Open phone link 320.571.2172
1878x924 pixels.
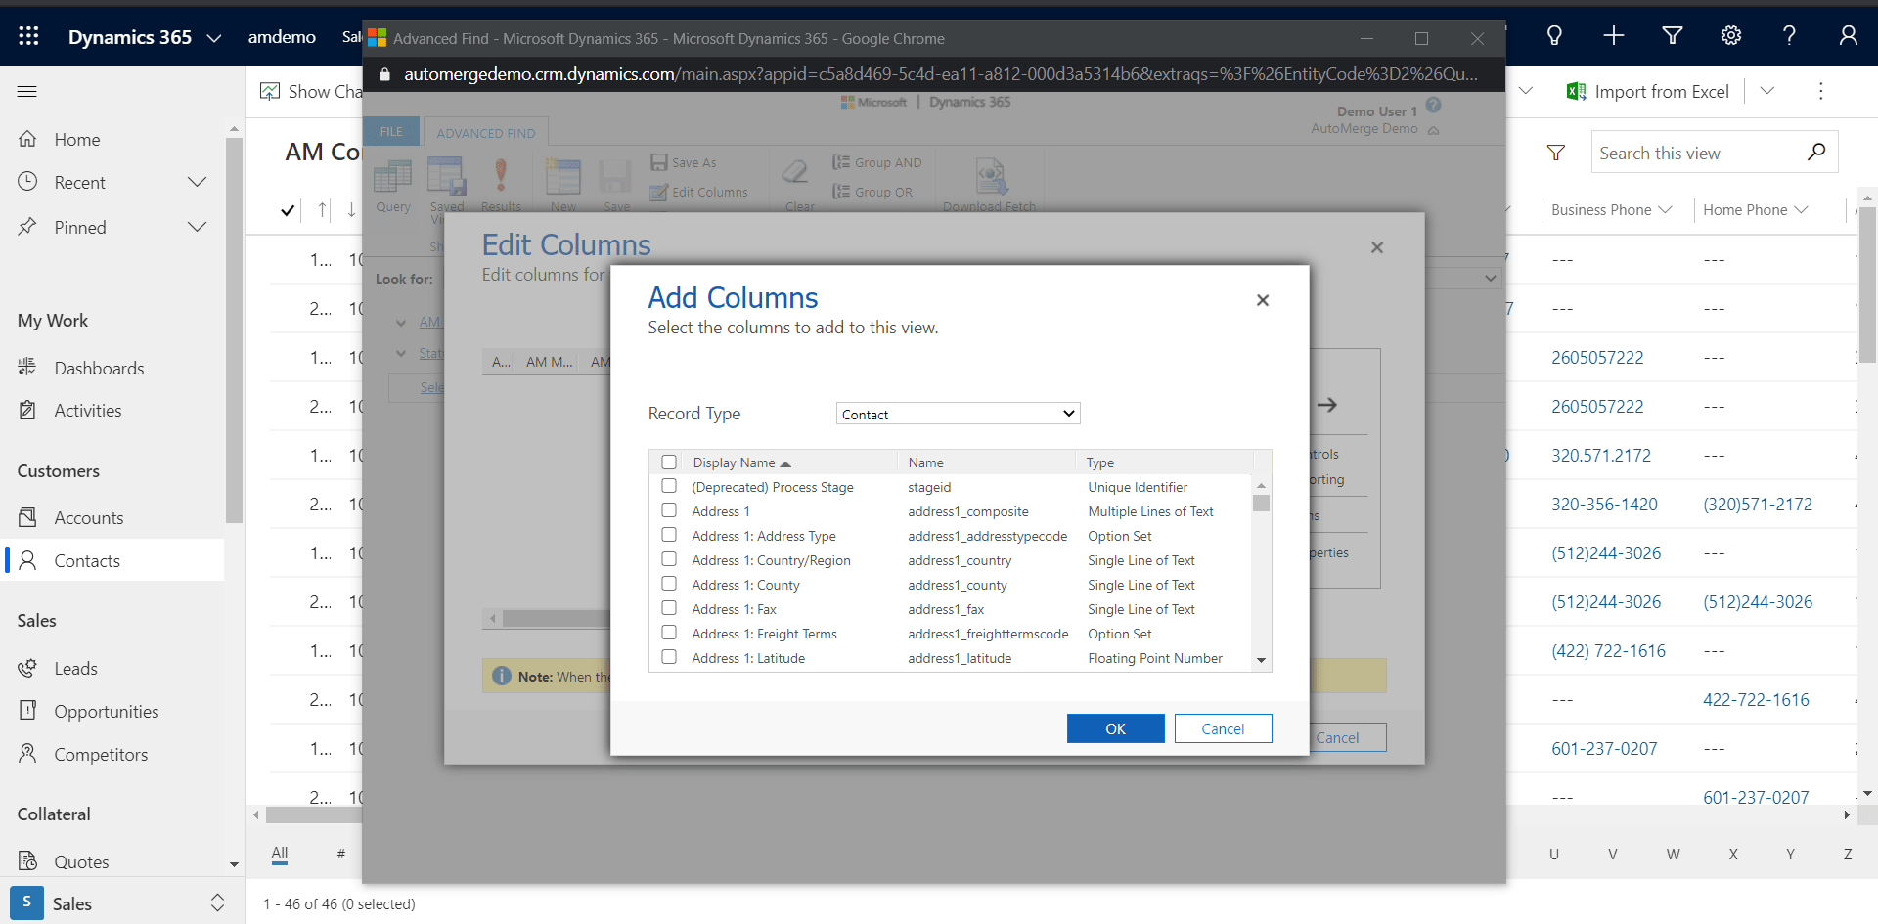click(1601, 456)
